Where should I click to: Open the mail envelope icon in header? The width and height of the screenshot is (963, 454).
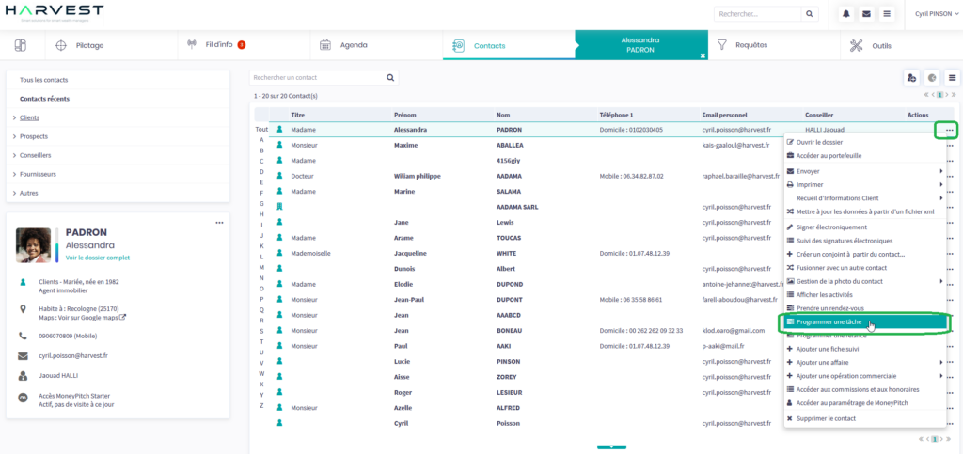click(x=866, y=14)
